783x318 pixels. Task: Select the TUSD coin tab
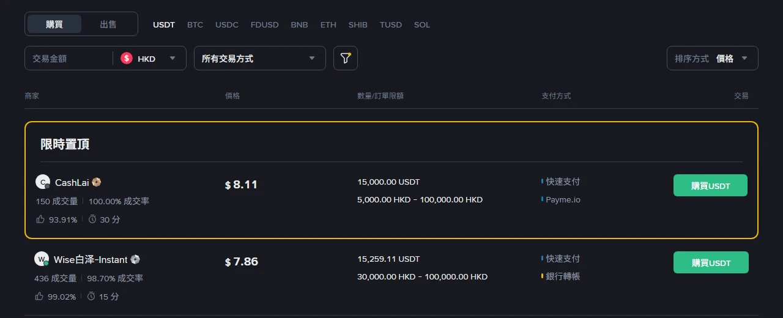click(x=391, y=25)
